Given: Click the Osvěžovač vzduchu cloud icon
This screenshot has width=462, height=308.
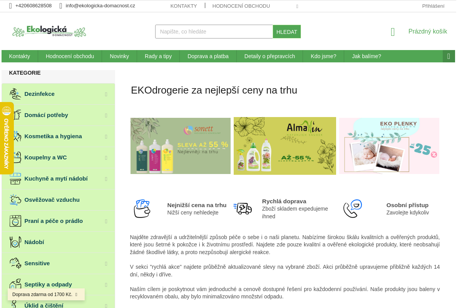Looking at the screenshot, I should point(15,200).
